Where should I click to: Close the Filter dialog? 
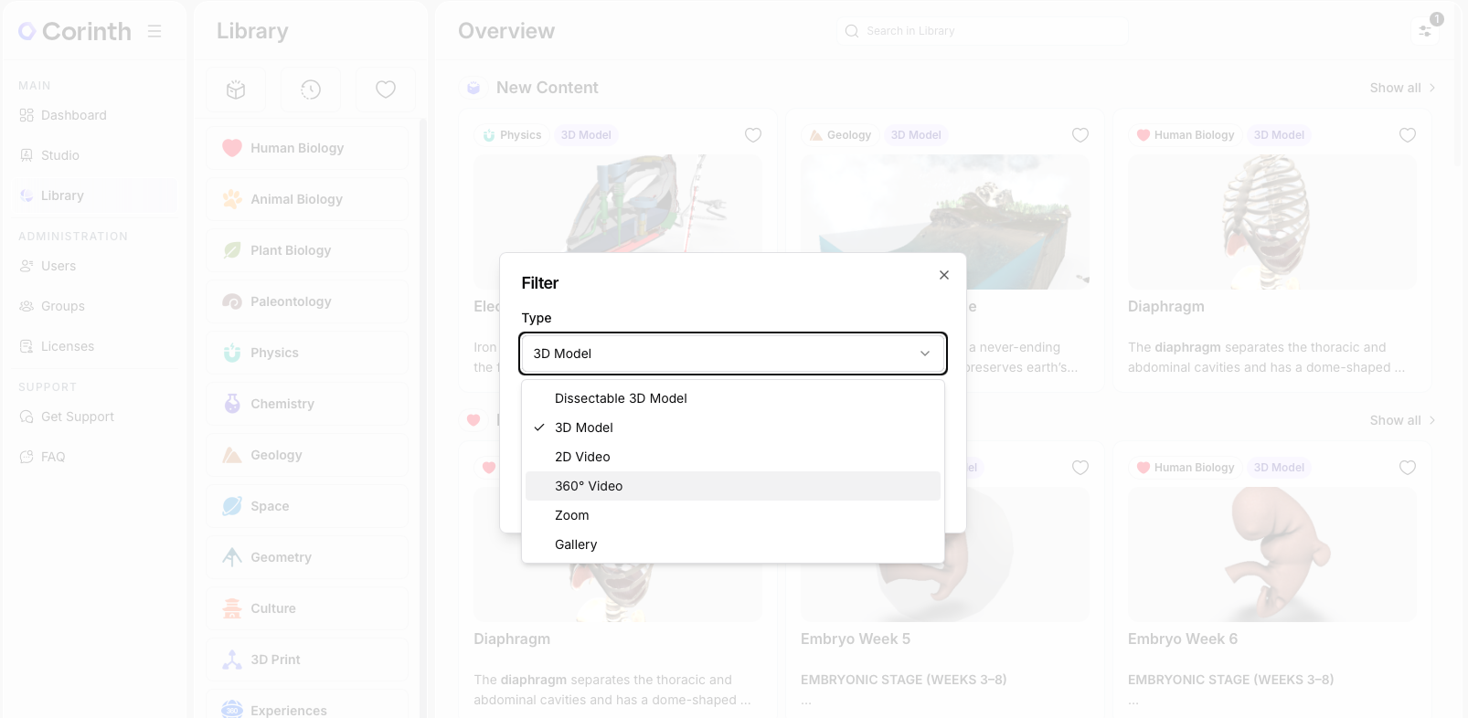point(944,275)
